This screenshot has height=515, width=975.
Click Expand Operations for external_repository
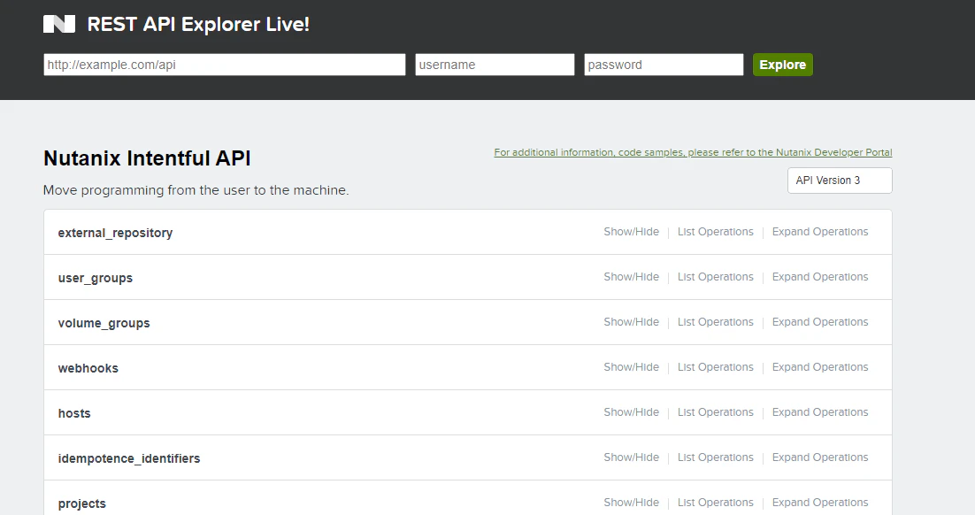coord(819,231)
